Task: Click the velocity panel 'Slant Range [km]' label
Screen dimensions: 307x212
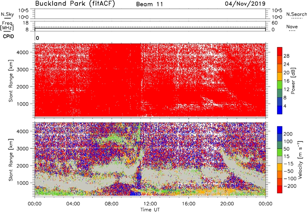Action: (11, 160)
